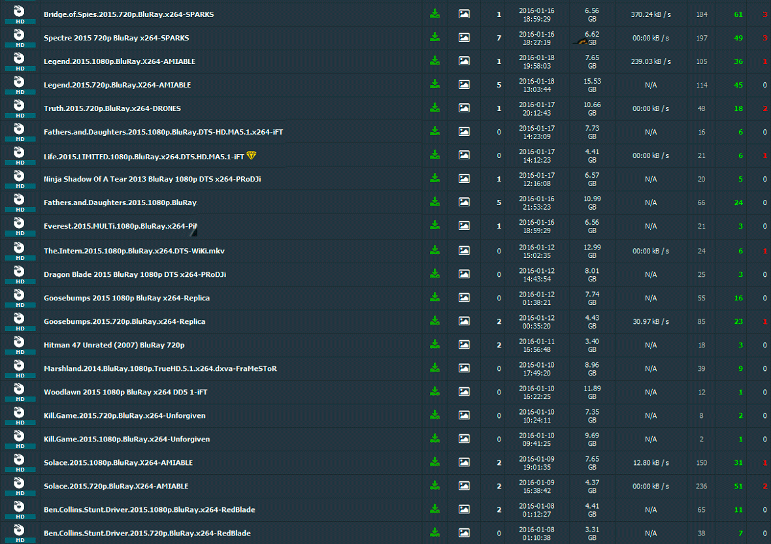Image resolution: width=771 pixels, height=544 pixels.
Task: Open Truth.2015.720p.BluRay.x264-DRONES link
Action: click(x=112, y=108)
